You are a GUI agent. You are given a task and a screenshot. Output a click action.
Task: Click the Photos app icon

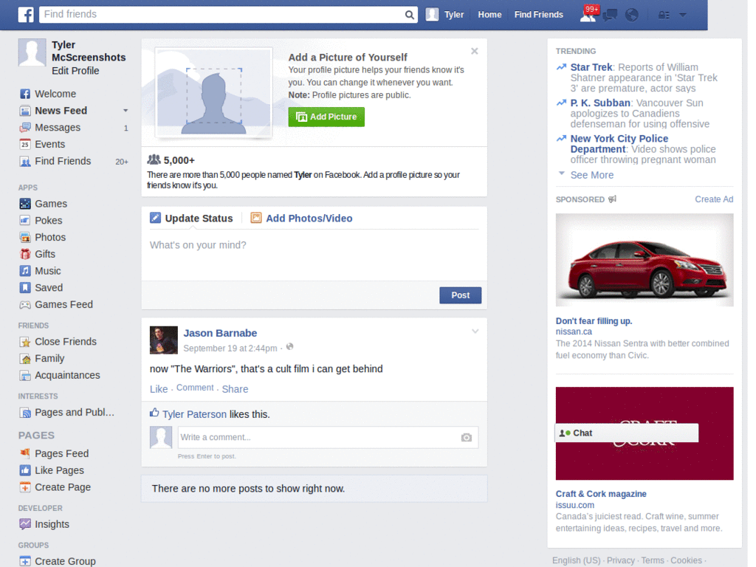(x=25, y=237)
